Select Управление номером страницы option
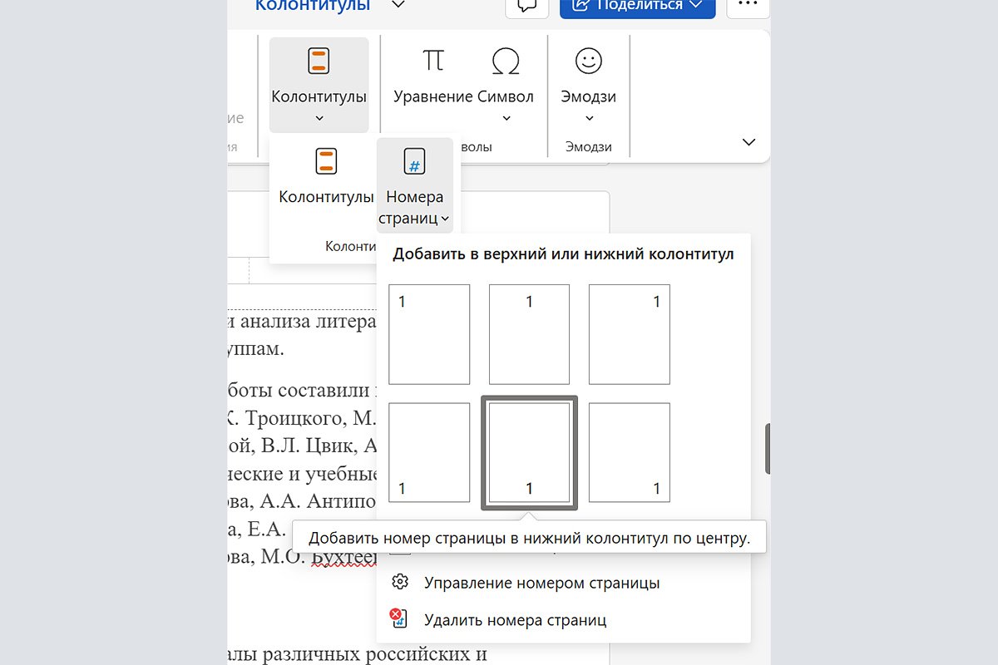 (x=542, y=583)
